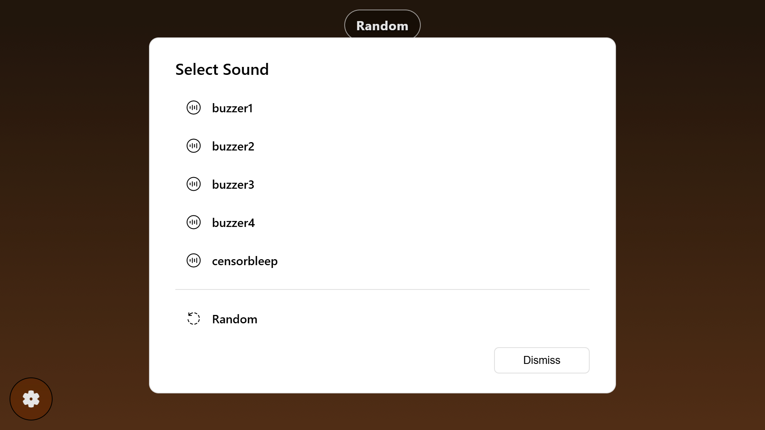
Task: Click the waveform icon beside buzzer4
Action: point(194,222)
